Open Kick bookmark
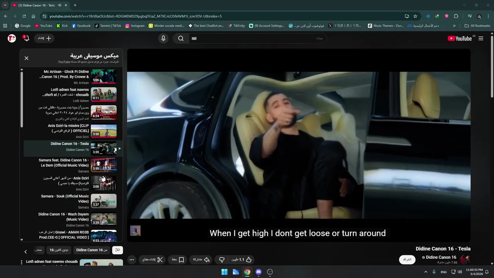 click(x=62, y=26)
